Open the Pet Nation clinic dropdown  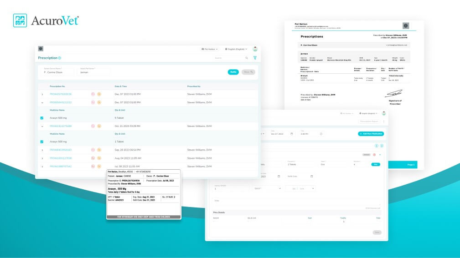(210, 49)
